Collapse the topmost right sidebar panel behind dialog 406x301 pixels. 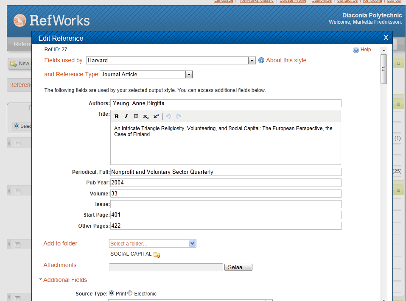tap(398, 64)
